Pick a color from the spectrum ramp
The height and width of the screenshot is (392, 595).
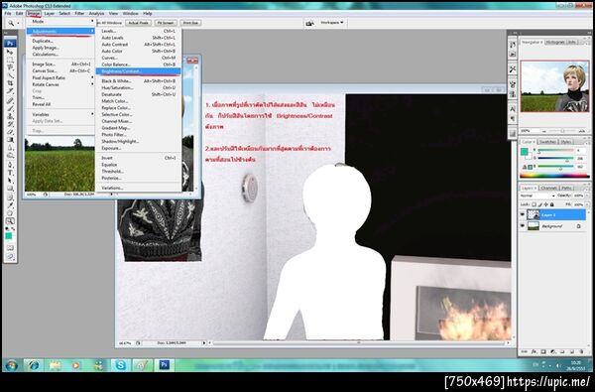coord(554,176)
